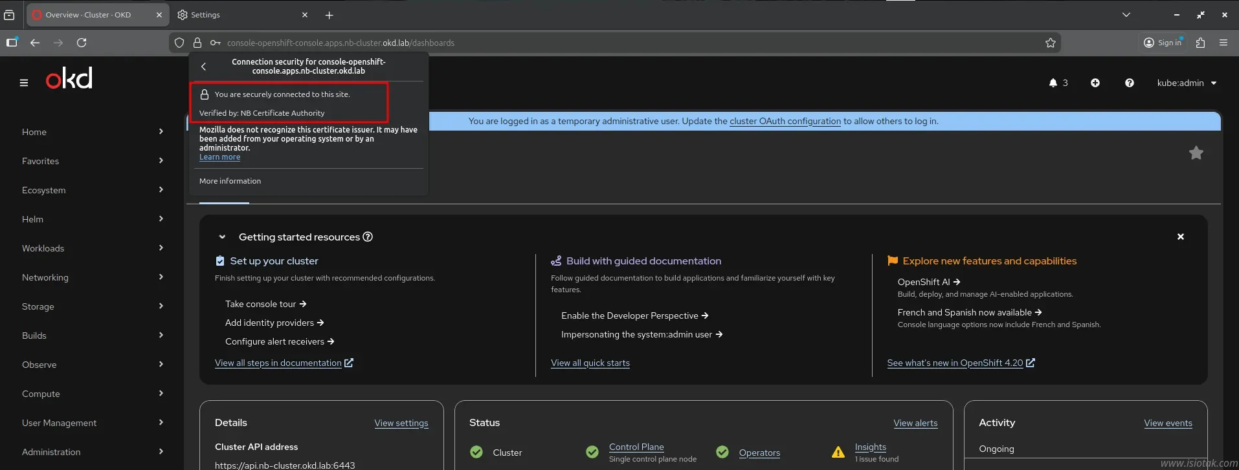Click the okd logo
1239x470 pixels.
coord(69,78)
